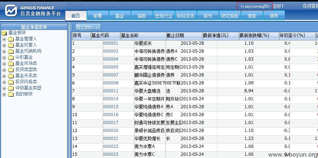Switch to the 首页 tab
Screen dimensions: 318x158
pos(76,16)
